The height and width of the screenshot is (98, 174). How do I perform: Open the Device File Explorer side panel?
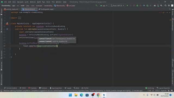(x=173, y=77)
